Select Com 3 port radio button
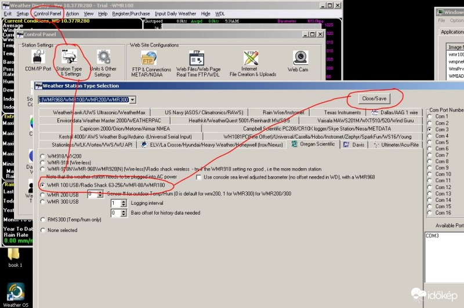 tap(430, 129)
